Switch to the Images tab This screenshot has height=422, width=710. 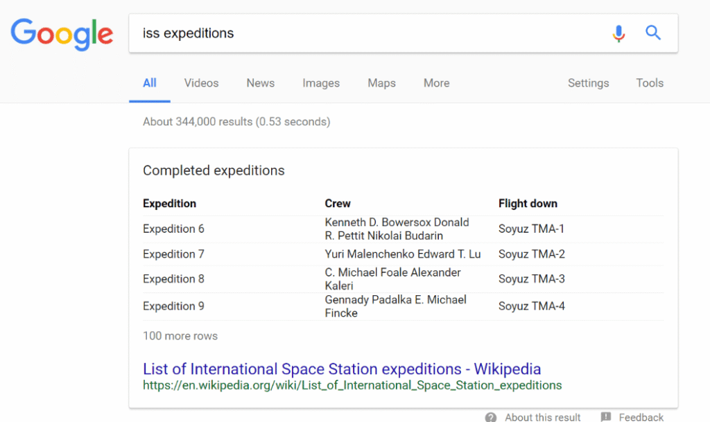(x=320, y=82)
